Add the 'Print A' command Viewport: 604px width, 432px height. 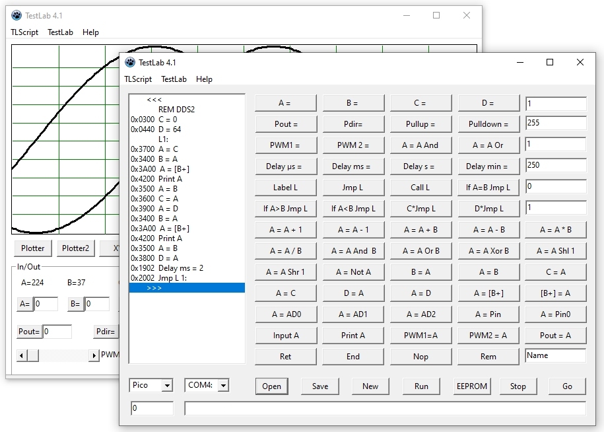(x=353, y=336)
